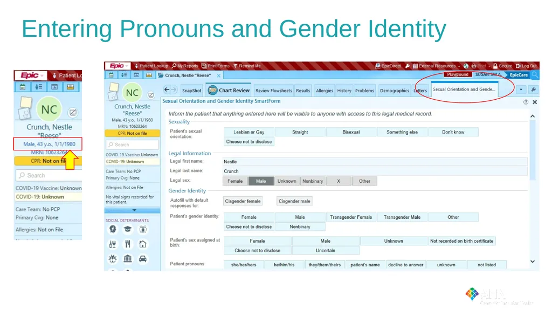Screen dimensions: 552x310
Task: Select Transgender Male gender identity
Action: tap(402, 217)
